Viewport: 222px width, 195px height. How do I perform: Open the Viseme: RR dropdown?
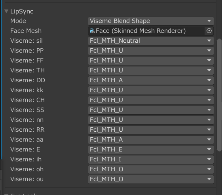(151, 130)
